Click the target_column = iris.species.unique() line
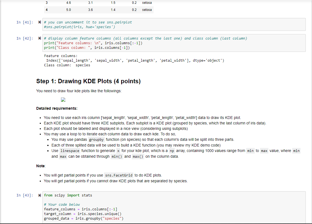 tap(82, 214)
